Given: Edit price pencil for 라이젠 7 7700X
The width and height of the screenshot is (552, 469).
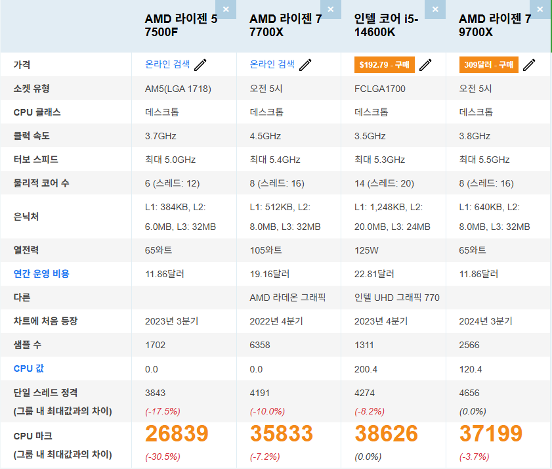Looking at the screenshot, I should click(305, 65).
